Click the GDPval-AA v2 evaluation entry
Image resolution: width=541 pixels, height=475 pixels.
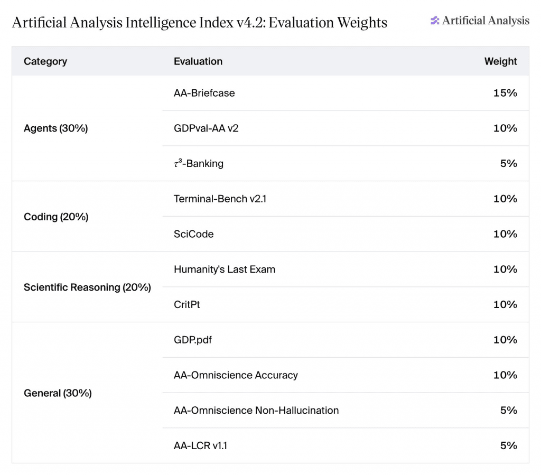coord(206,128)
